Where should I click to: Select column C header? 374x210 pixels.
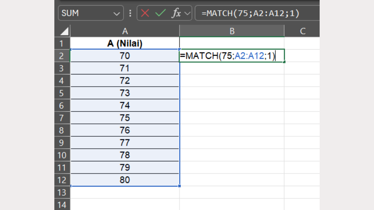[302, 31]
